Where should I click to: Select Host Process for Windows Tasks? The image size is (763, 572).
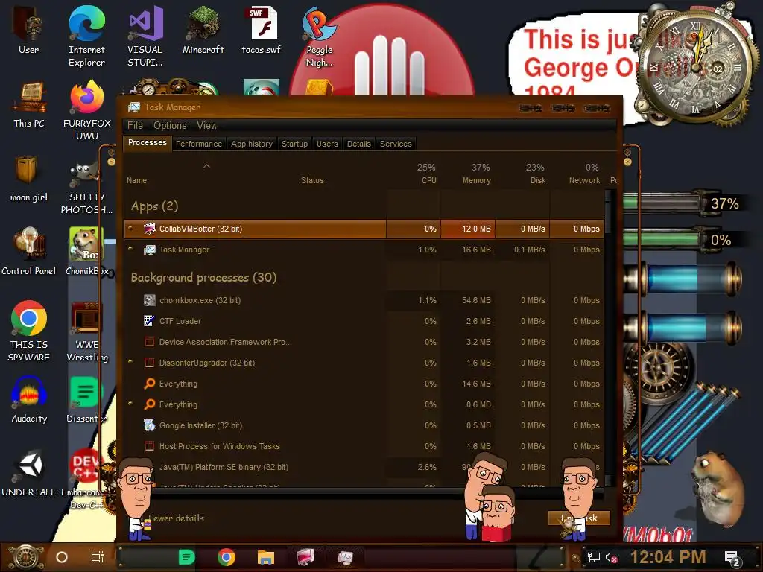click(x=363, y=447)
